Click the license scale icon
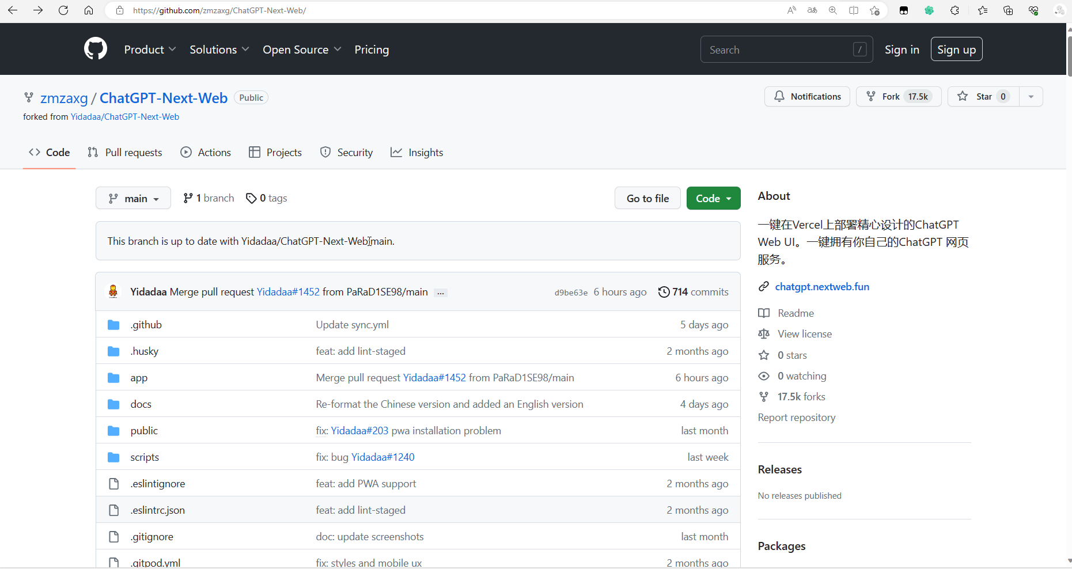This screenshot has height=569, width=1072. [764, 334]
